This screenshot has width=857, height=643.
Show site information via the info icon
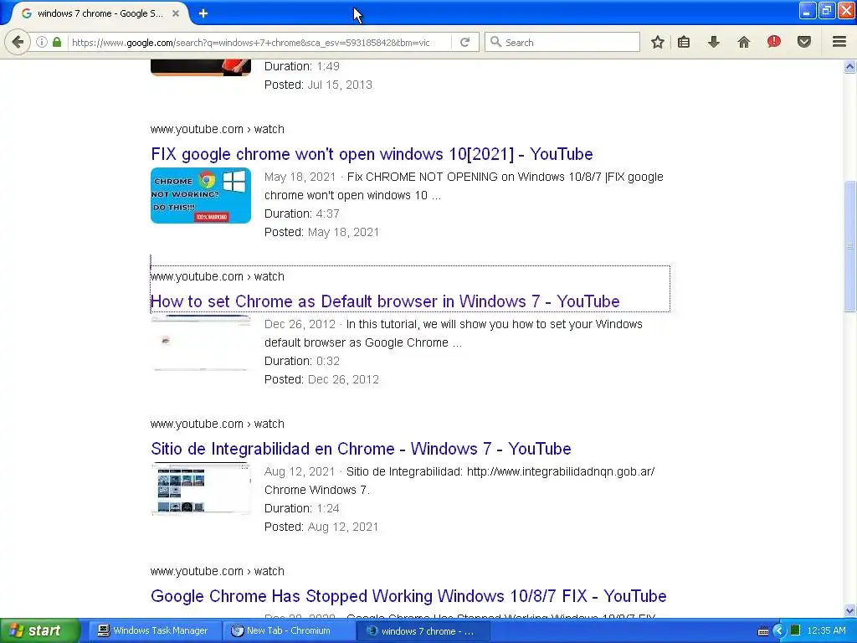(x=42, y=42)
